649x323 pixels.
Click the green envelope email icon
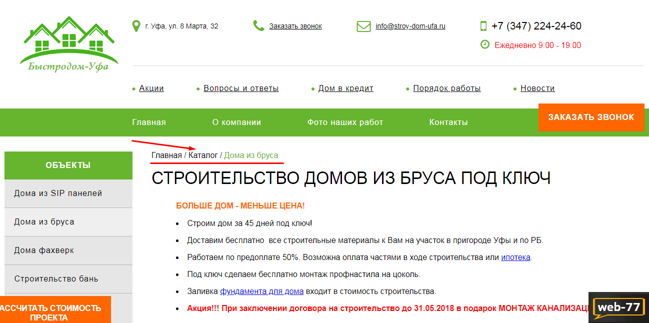click(363, 26)
